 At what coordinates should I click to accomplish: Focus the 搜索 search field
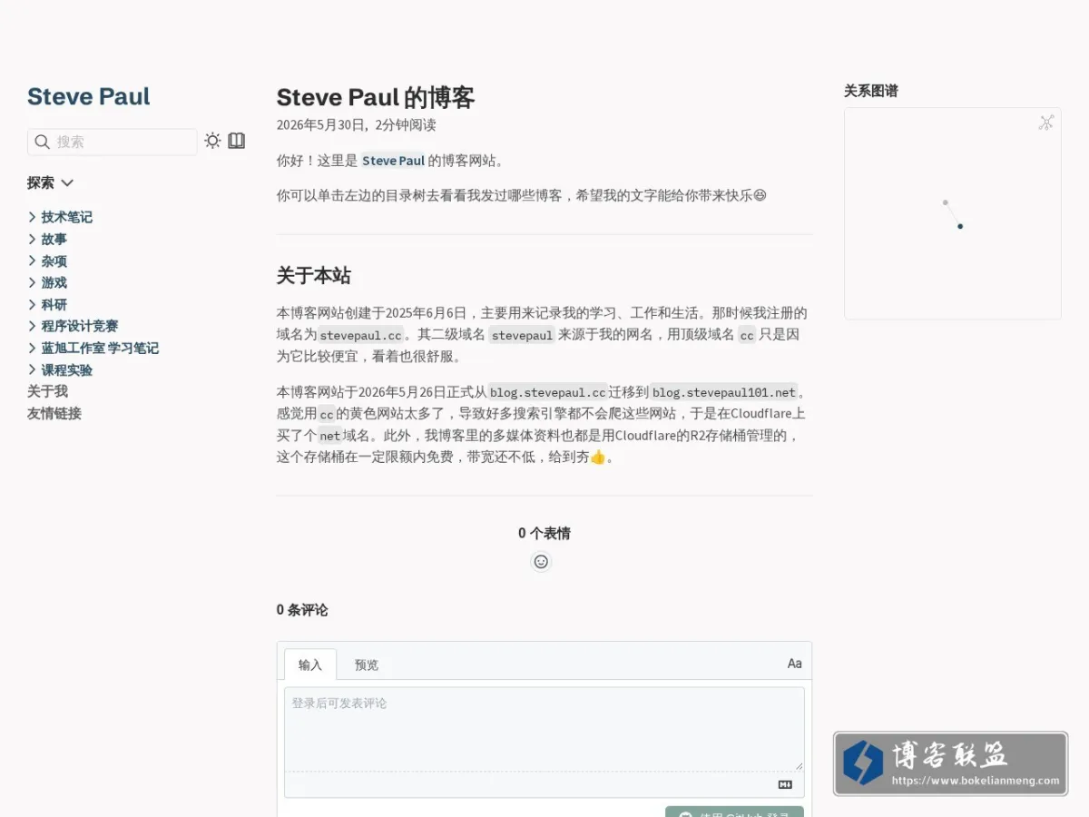click(113, 142)
